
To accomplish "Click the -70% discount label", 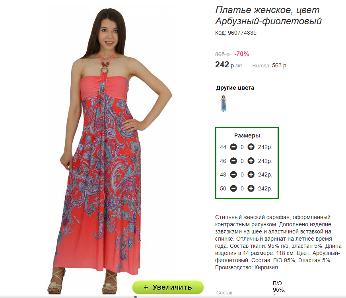I will pyautogui.click(x=242, y=54).
